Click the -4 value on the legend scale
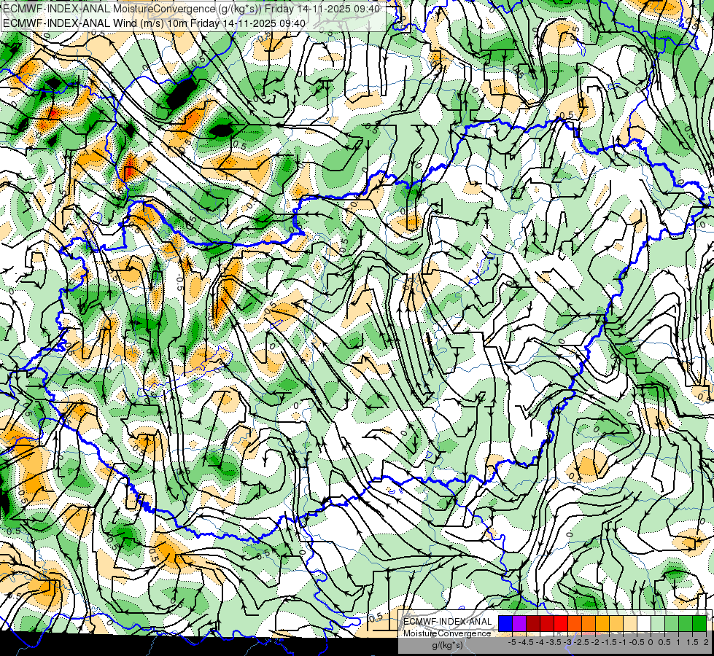The height and width of the screenshot is (656, 714). 540,642
